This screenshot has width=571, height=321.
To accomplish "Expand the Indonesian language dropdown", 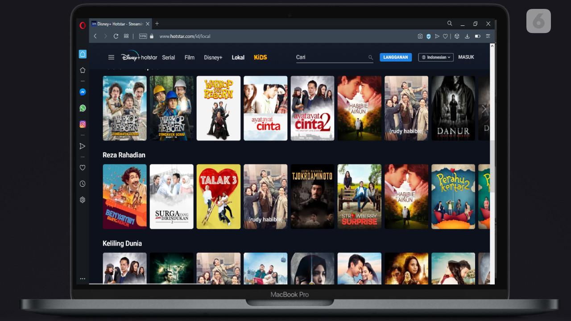I will tap(436, 57).
